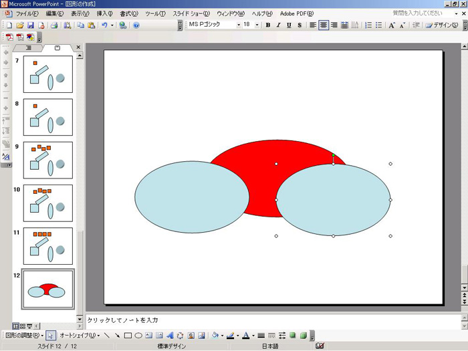The width and height of the screenshot is (468, 351).
Task: Align text left
Action: tap(313, 25)
